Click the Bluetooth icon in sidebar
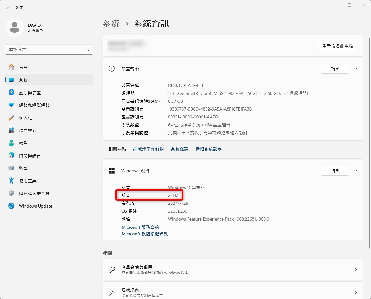The image size is (371, 299). coord(11,92)
